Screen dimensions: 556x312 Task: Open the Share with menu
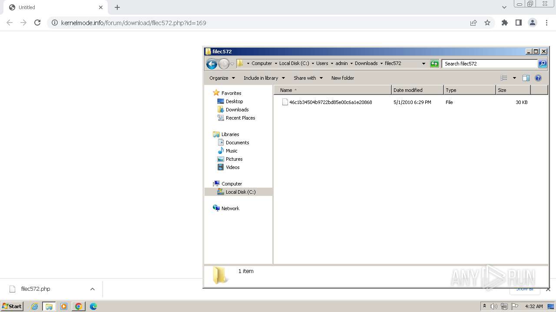[x=308, y=78]
